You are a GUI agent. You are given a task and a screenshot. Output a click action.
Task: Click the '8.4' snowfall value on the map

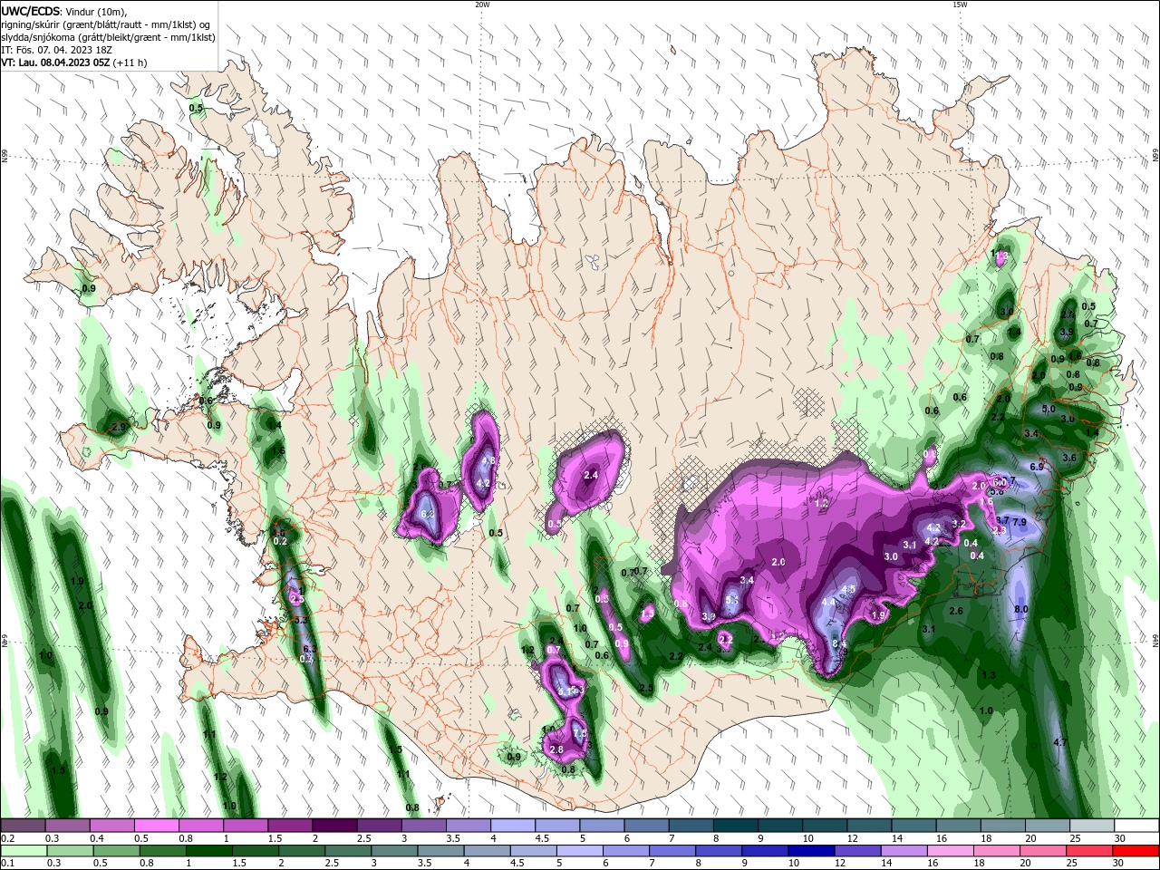839,643
